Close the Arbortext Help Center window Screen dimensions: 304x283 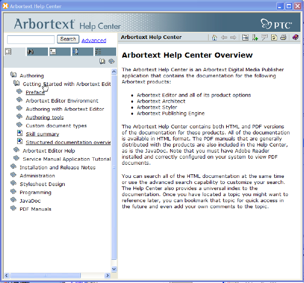click(297, 6)
